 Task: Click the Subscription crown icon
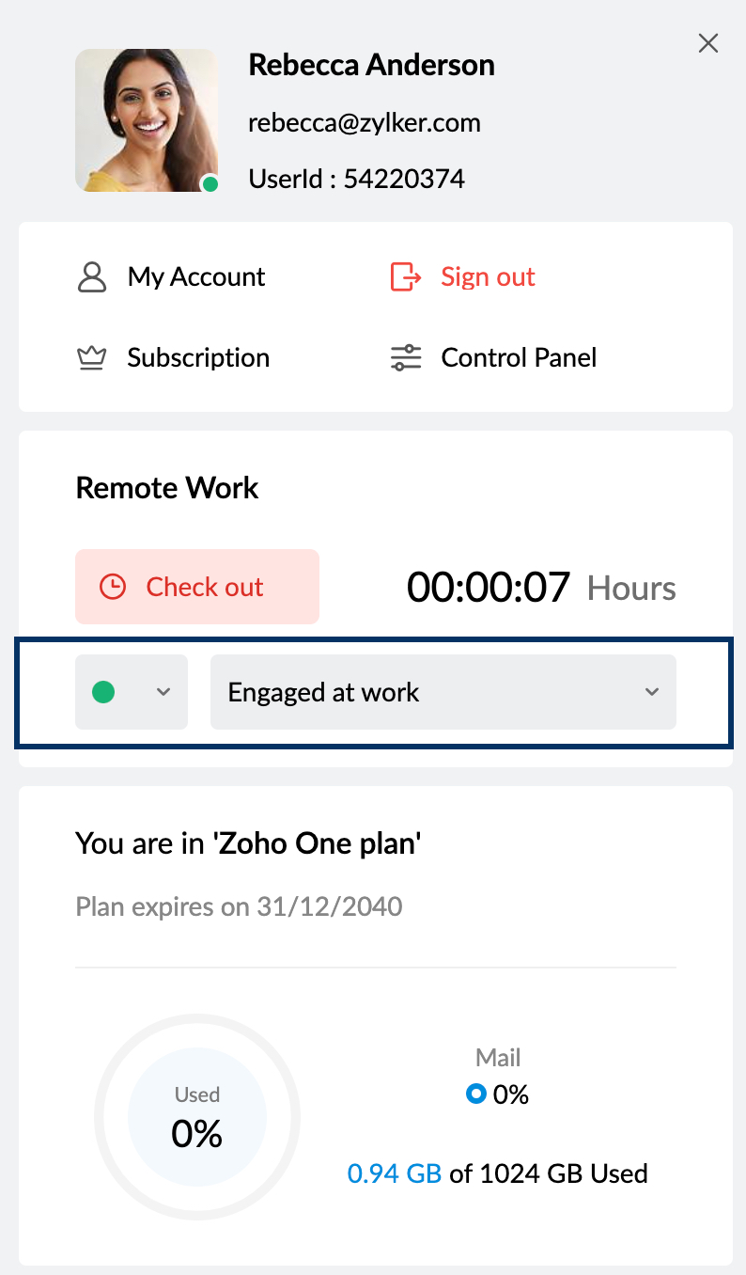(x=92, y=358)
